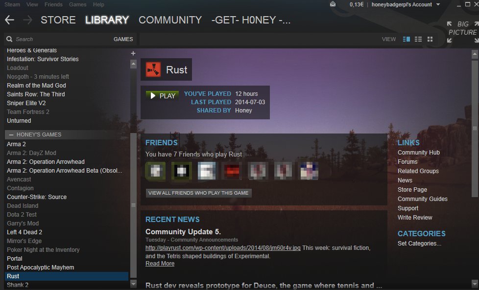Open honeybadgerpl's Account dropdown
This screenshot has width=479, height=290.
406,4
